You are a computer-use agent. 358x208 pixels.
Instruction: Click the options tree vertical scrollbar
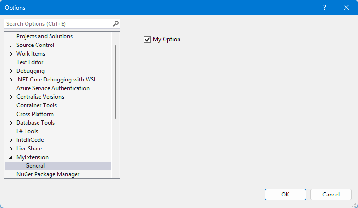point(115,81)
